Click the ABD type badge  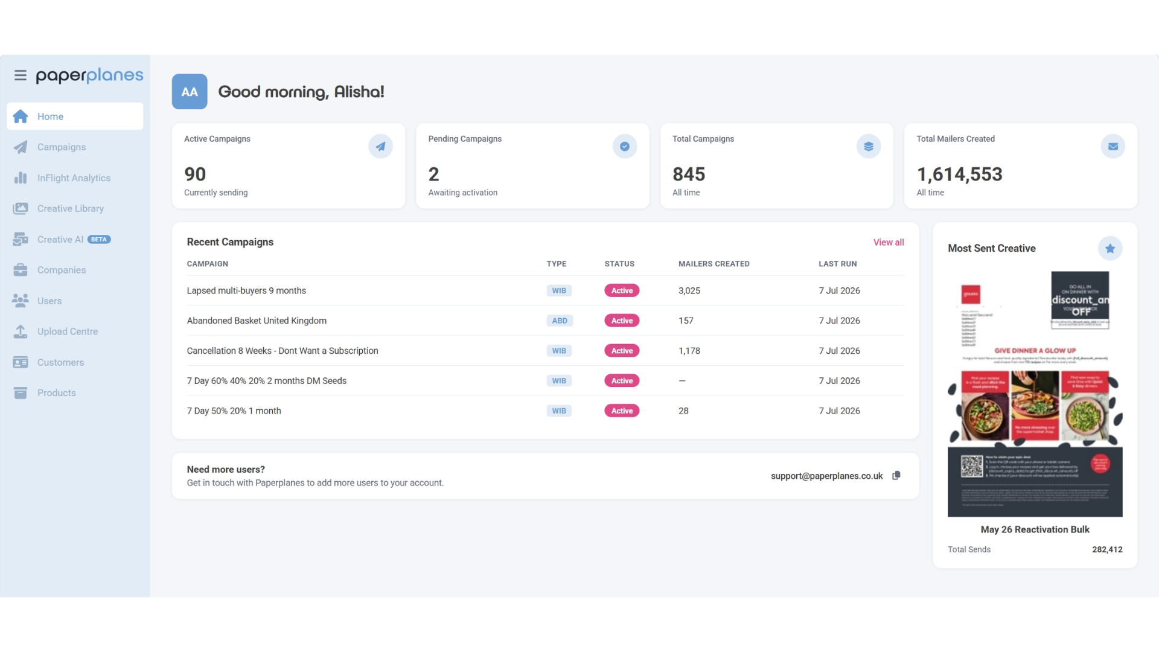560,321
